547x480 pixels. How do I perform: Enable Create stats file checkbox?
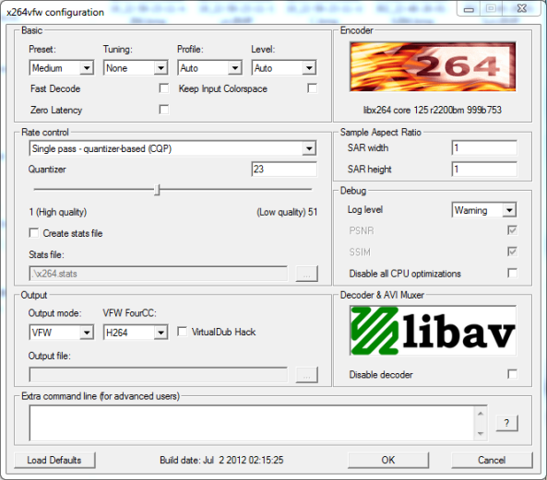point(34,233)
